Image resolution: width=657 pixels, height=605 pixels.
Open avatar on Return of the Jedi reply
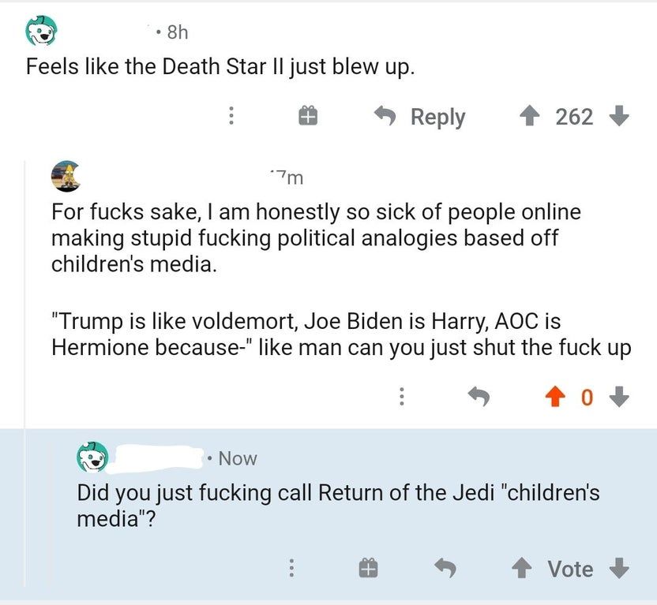pyautogui.click(x=92, y=457)
